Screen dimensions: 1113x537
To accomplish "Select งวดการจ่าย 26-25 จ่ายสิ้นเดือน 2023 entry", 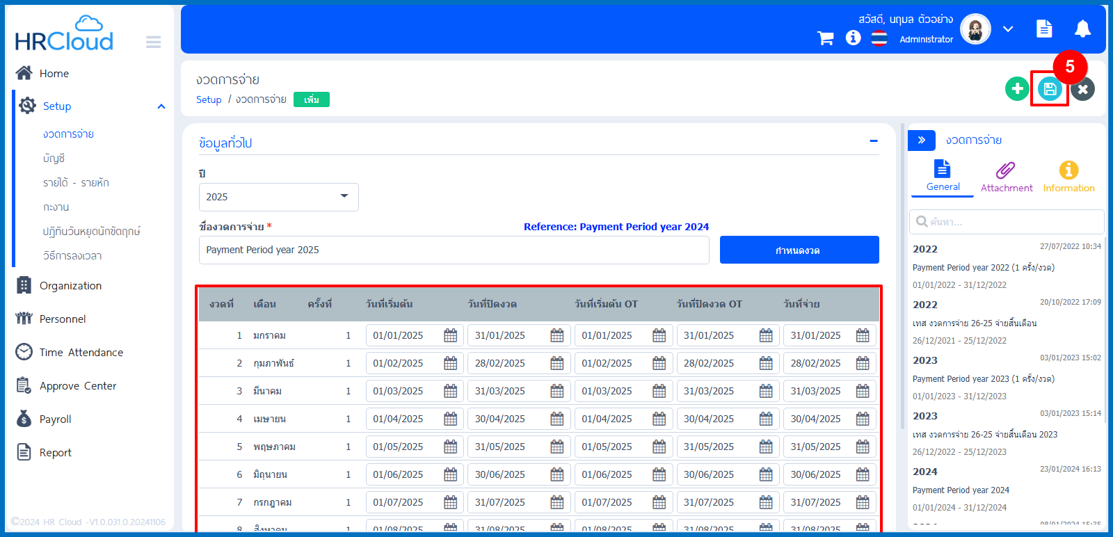I will [x=1007, y=434].
